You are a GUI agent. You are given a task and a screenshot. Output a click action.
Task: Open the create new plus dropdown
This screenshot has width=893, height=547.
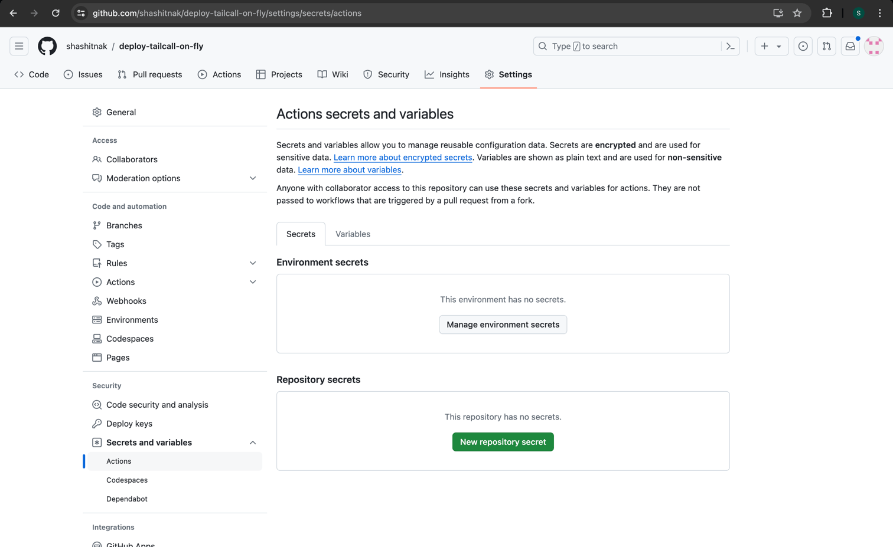click(771, 46)
